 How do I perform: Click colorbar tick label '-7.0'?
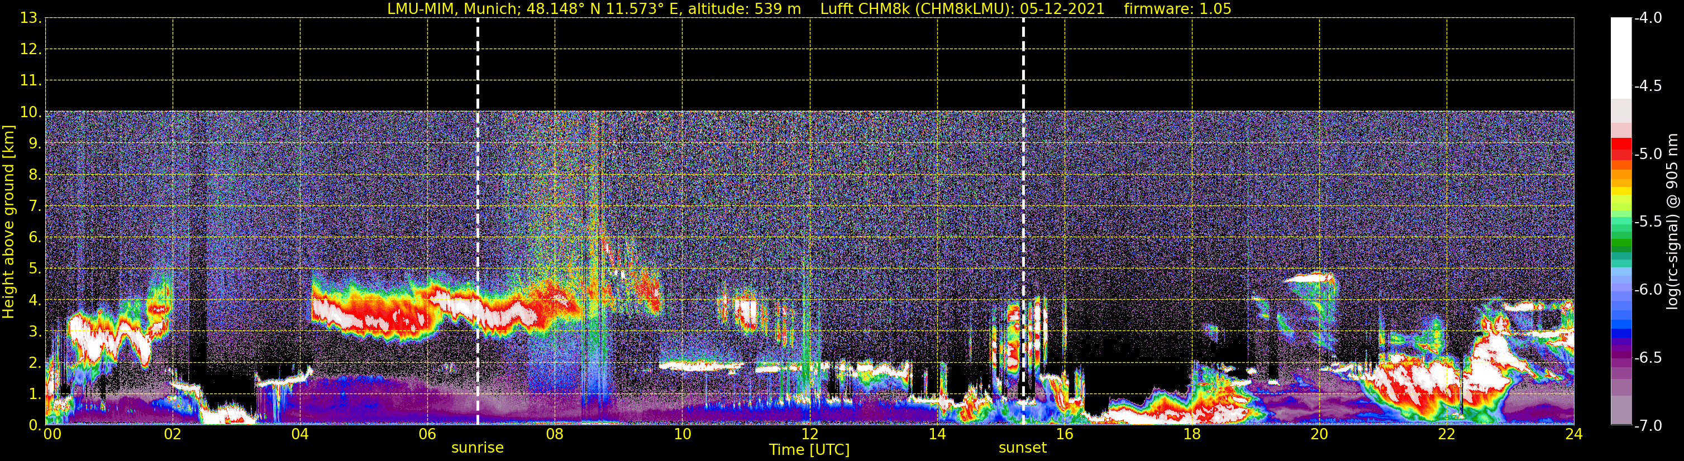[x=1647, y=426]
